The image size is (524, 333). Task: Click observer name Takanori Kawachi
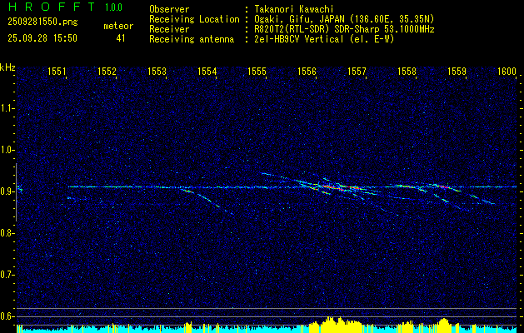pos(294,9)
